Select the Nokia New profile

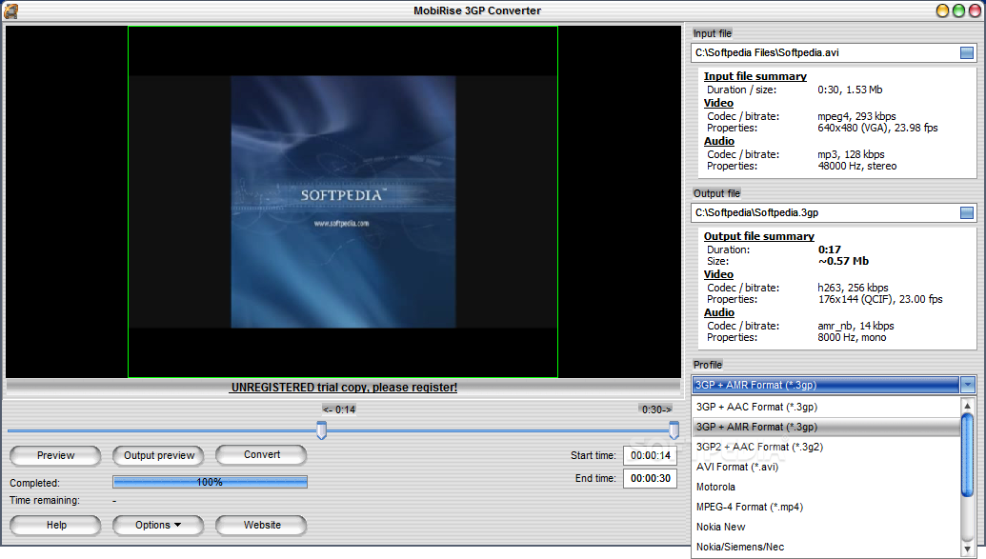point(826,527)
